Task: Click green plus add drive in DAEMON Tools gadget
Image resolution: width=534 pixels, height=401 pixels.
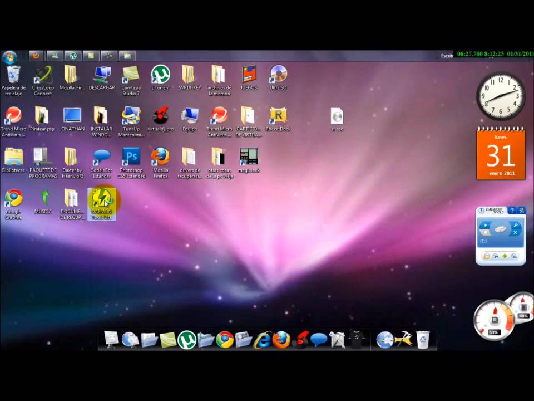Action: point(505,256)
